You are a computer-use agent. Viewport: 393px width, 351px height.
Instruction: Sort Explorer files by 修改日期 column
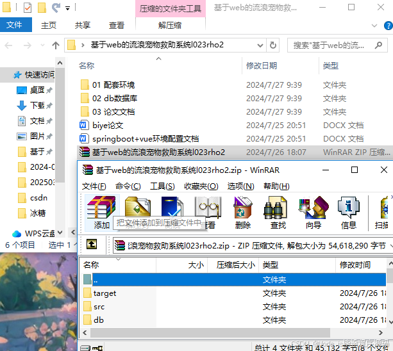click(x=262, y=65)
